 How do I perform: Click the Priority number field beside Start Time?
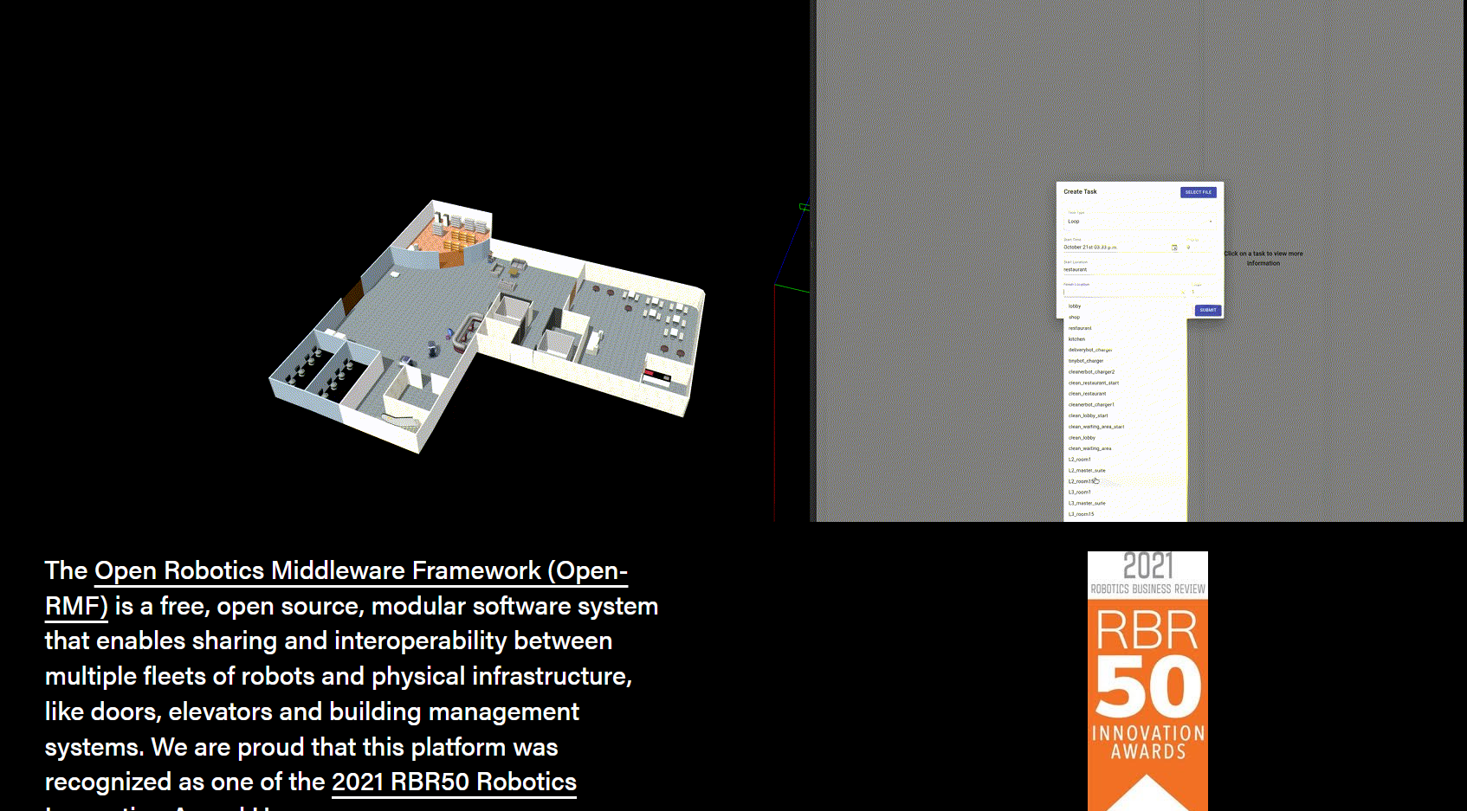click(x=1200, y=248)
